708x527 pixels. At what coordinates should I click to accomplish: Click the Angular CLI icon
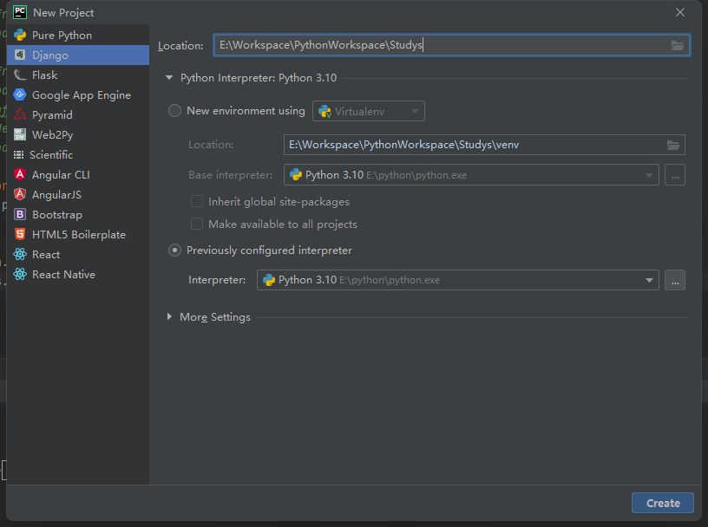[x=20, y=174]
